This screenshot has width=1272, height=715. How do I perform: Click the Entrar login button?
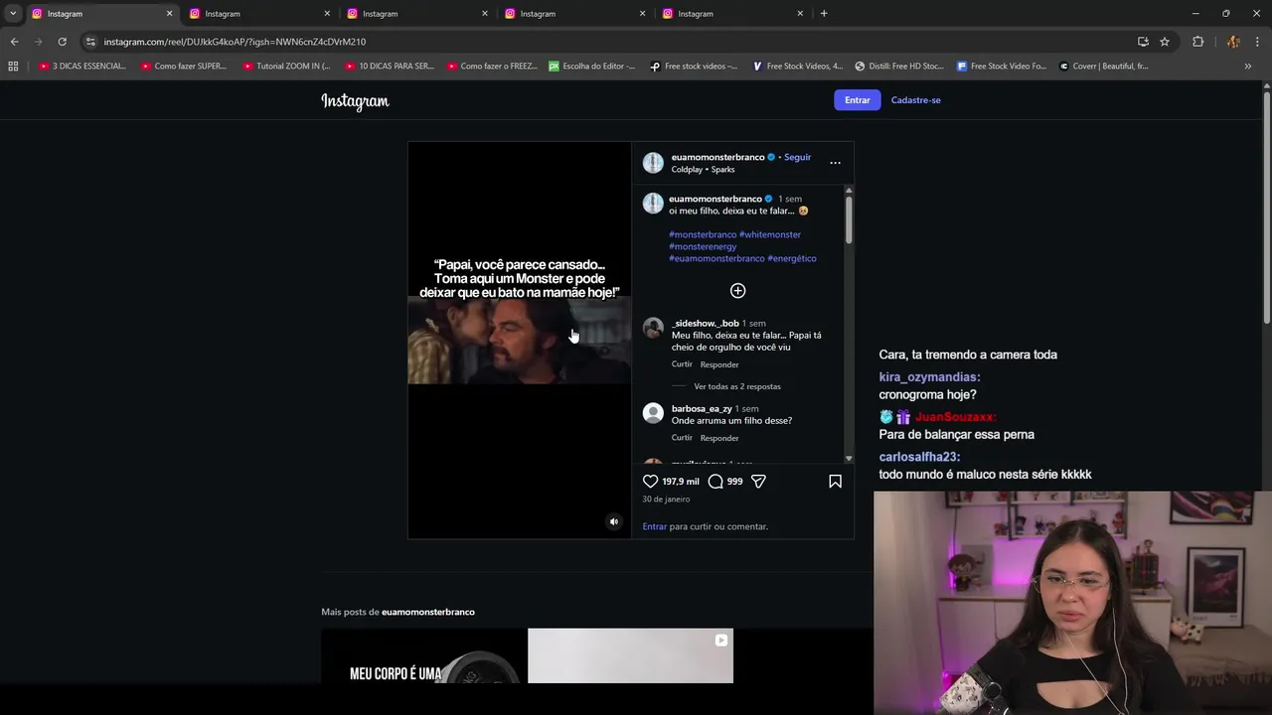(858, 100)
